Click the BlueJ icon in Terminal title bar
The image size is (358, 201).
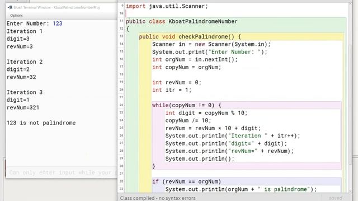click(10, 7)
